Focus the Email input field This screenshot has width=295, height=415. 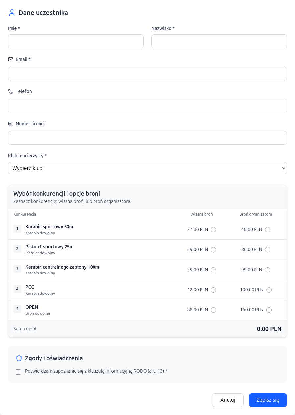pyautogui.click(x=147, y=74)
